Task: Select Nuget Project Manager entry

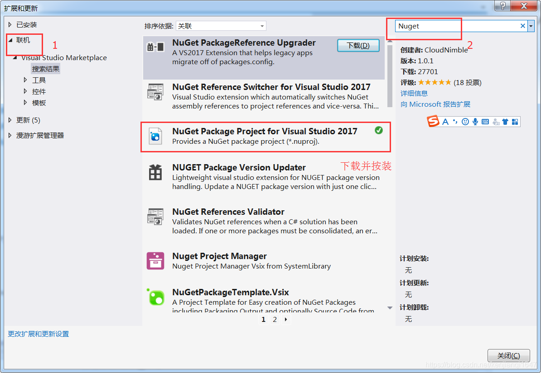Action: click(265, 261)
